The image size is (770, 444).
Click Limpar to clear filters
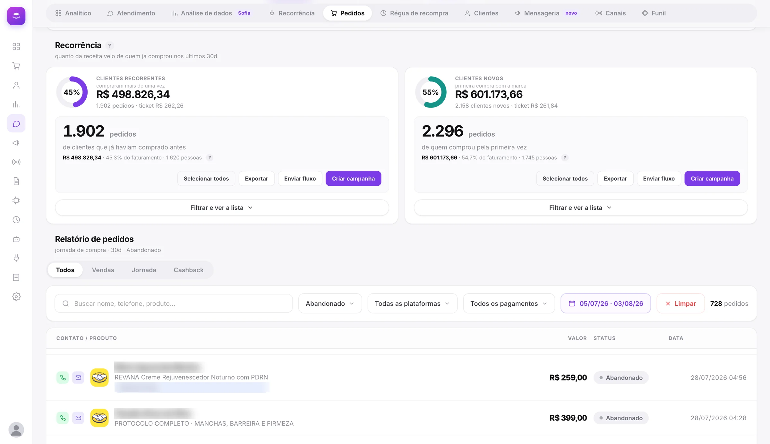click(x=681, y=303)
